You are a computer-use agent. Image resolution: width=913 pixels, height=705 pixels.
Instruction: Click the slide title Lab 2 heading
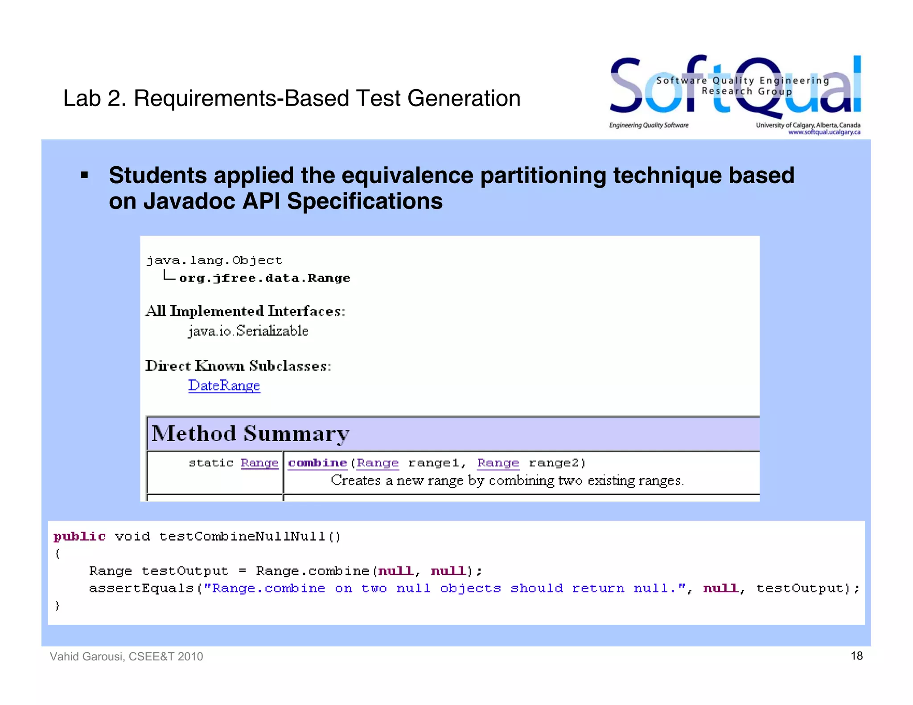coord(292,98)
